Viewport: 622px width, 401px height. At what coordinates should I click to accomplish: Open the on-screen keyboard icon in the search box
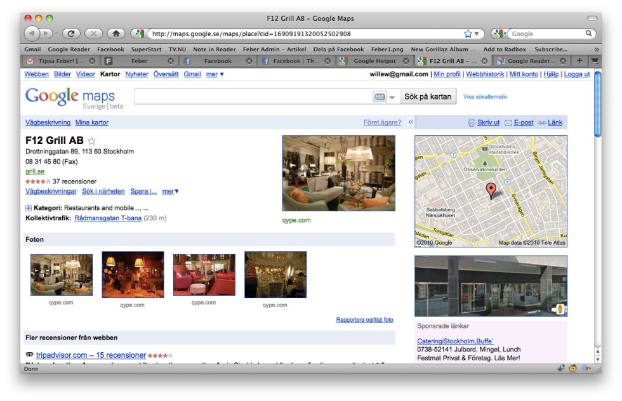point(380,96)
